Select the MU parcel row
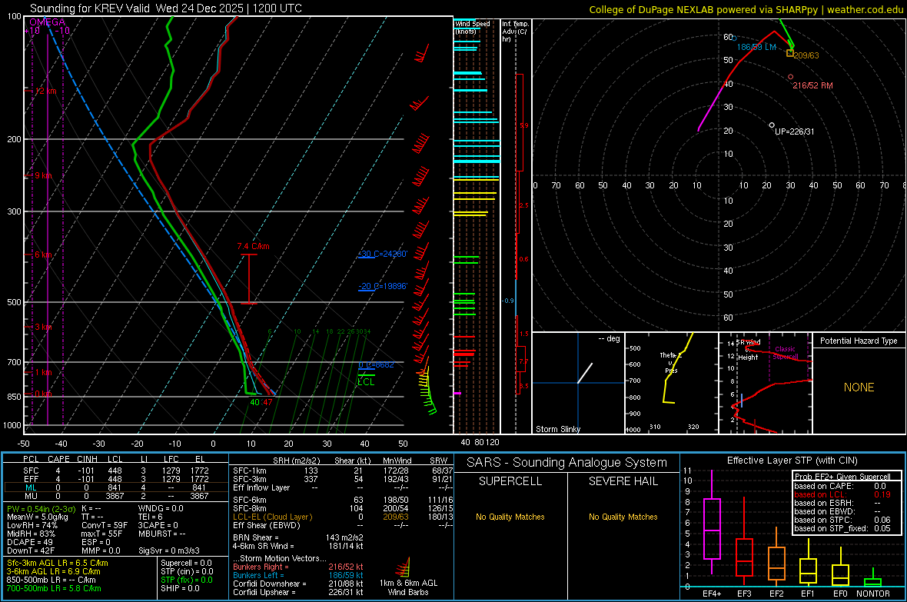 [115, 496]
